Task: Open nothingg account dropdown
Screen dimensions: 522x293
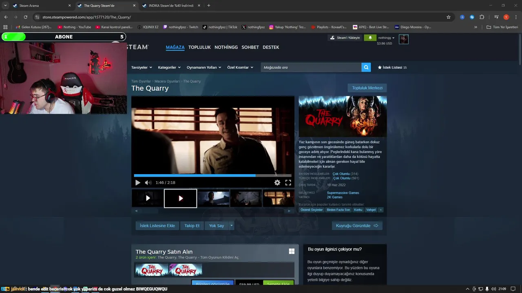Action: click(386, 38)
